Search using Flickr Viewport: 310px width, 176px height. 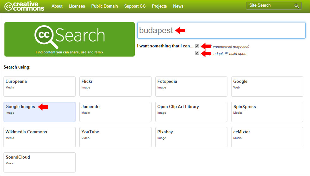[115, 87]
